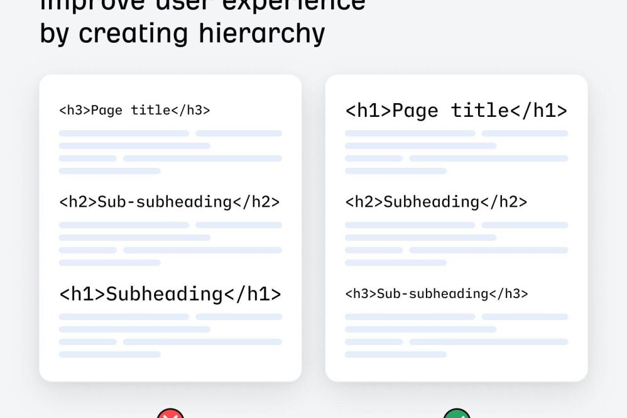Click the <h1>Page title</h1> heading

[456, 111]
